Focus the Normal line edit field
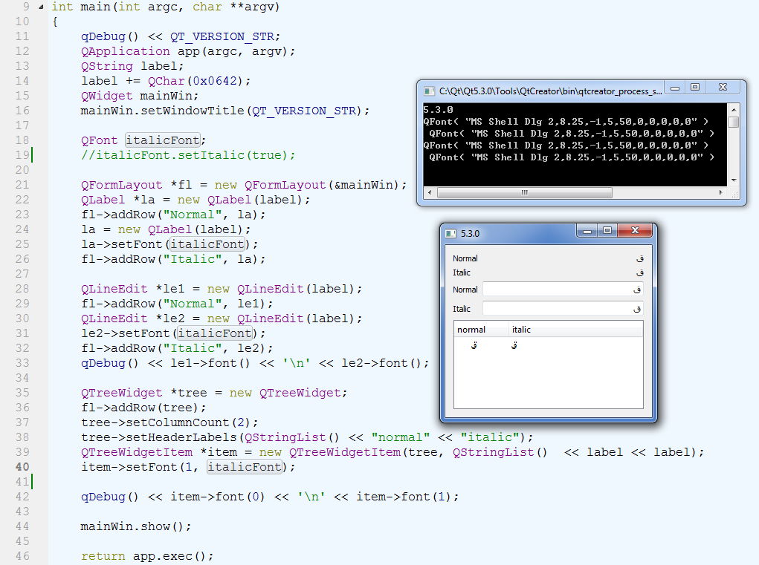Viewport: 759px width, 565px height. tap(562, 290)
